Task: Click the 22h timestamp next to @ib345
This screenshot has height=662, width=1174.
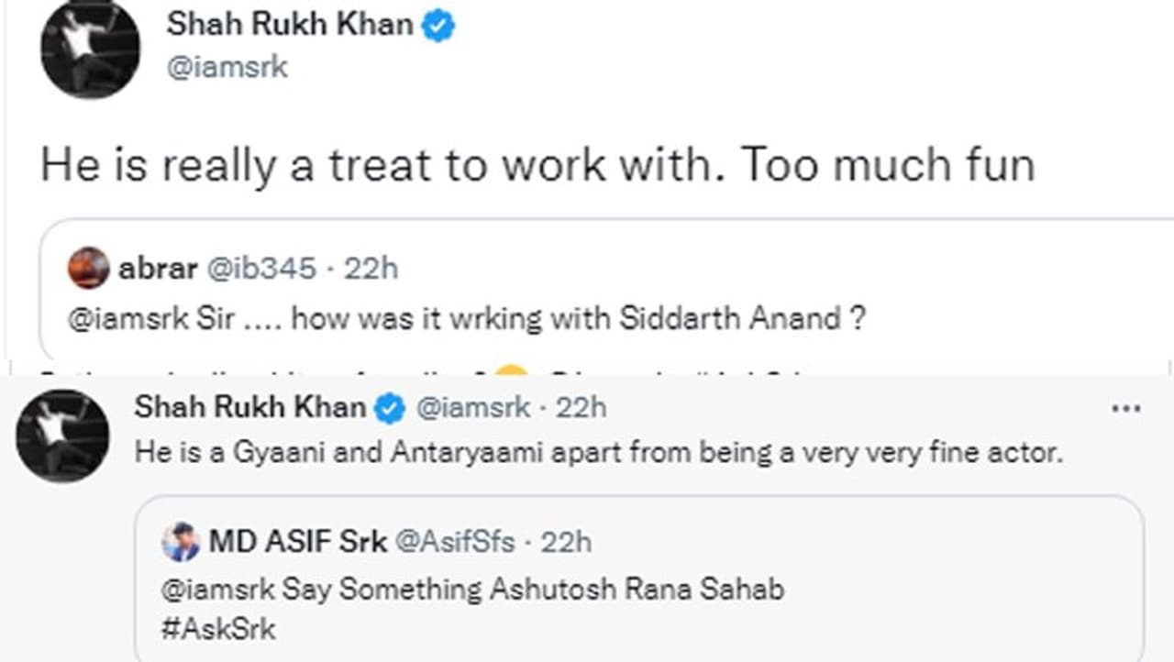Action: click(x=371, y=268)
